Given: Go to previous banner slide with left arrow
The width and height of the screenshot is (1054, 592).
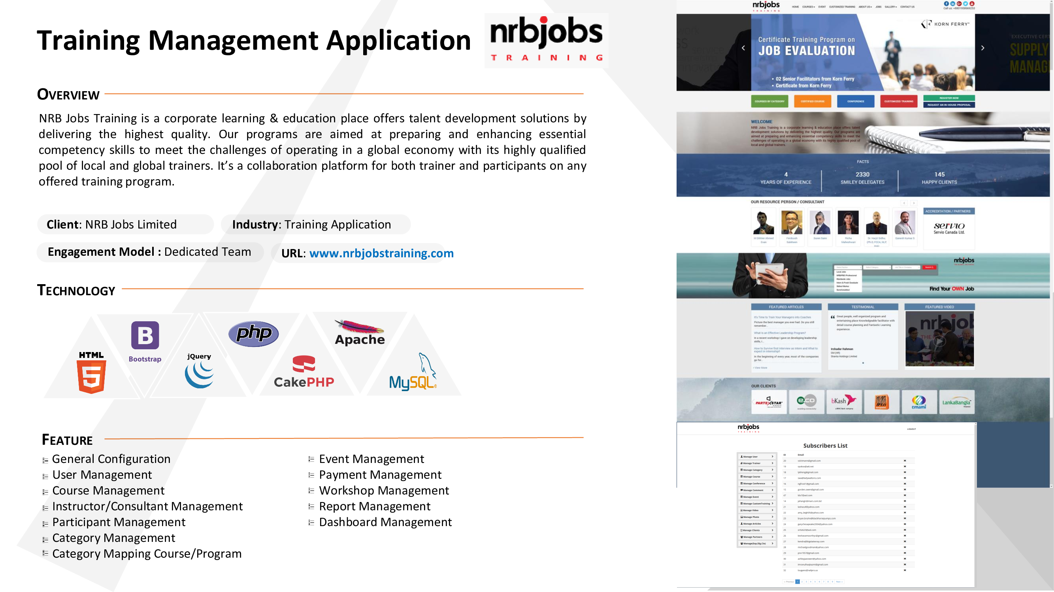Looking at the screenshot, I should point(743,48).
